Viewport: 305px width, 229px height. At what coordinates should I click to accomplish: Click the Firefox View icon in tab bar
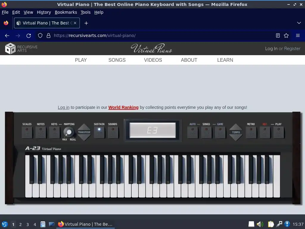[x=6, y=23]
